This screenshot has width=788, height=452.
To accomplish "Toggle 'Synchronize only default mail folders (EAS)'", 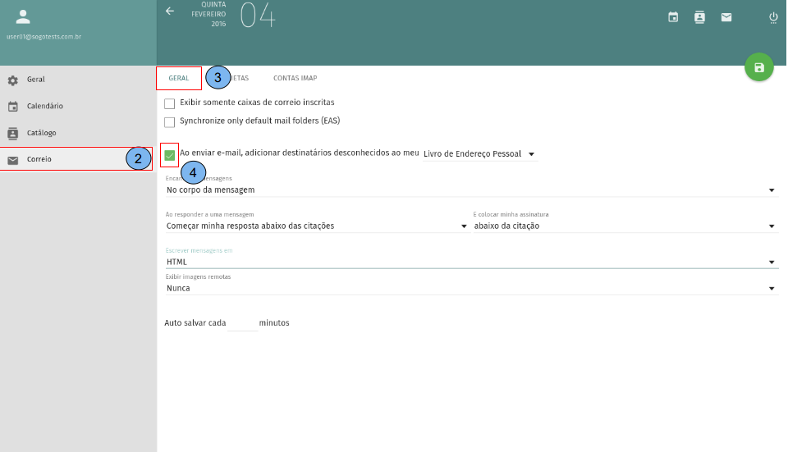I will point(170,122).
